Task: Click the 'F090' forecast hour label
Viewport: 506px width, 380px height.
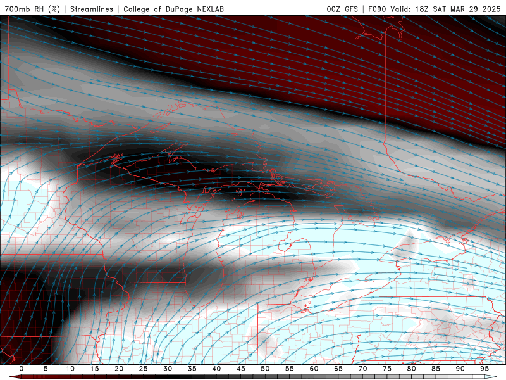Action: pos(377,9)
